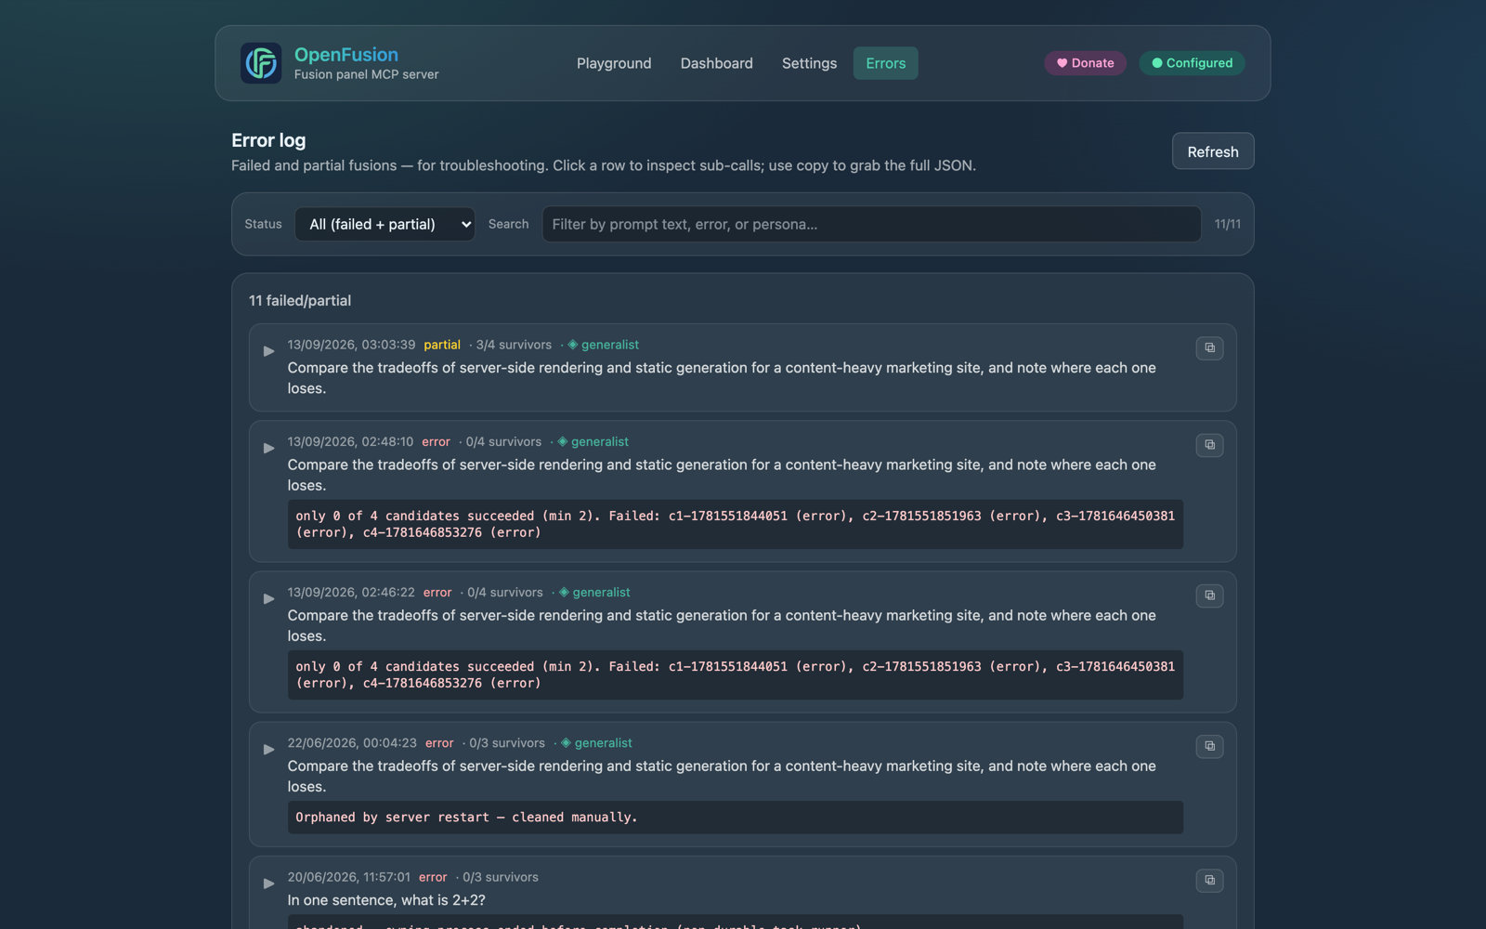Click the timestamp '20/06/2026, 11:57:01'
This screenshot has width=1486, height=929.
click(x=348, y=877)
